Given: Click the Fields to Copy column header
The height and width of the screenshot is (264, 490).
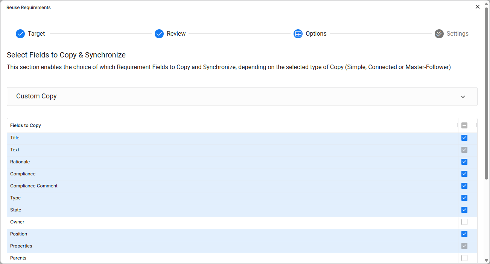Looking at the screenshot, I should [x=26, y=125].
